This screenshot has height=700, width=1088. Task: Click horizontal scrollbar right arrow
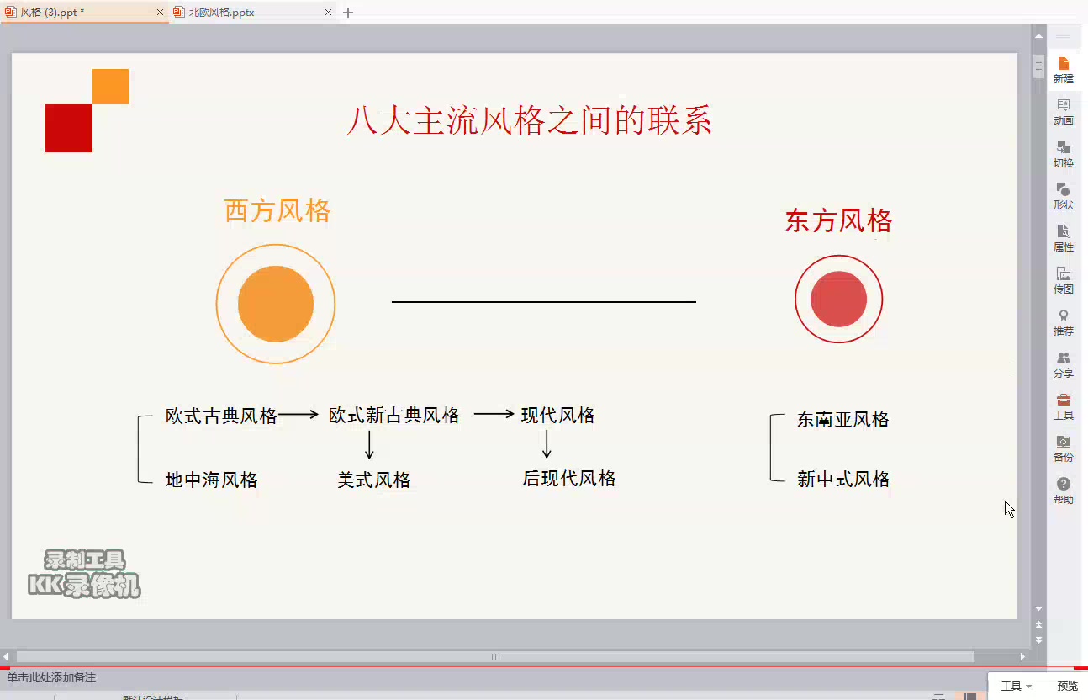(x=1023, y=656)
